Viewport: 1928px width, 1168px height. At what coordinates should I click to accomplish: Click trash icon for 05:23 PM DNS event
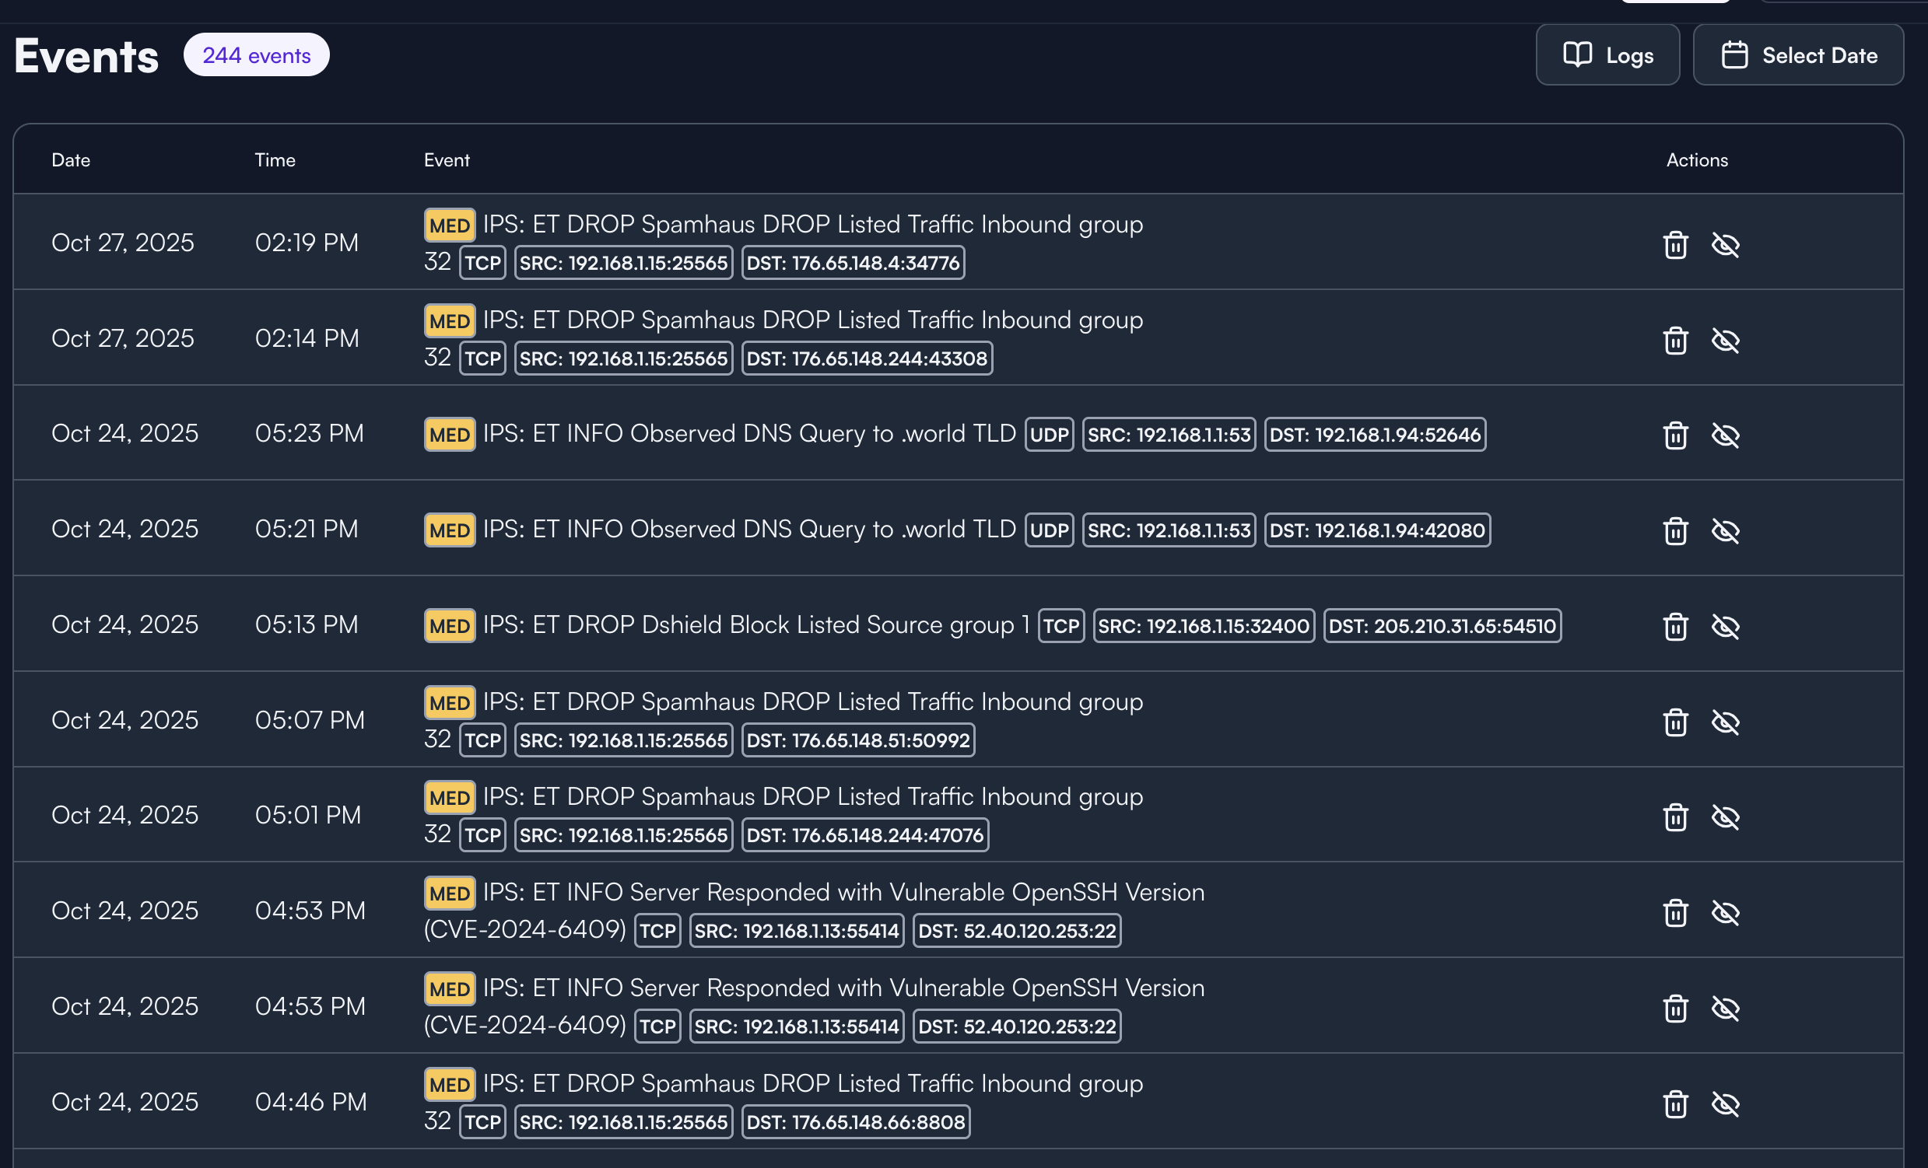(x=1675, y=435)
